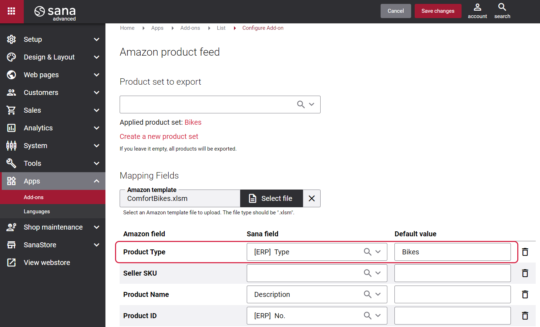540x327 pixels.
Task: Click the Customers people icon
Action: (11, 92)
